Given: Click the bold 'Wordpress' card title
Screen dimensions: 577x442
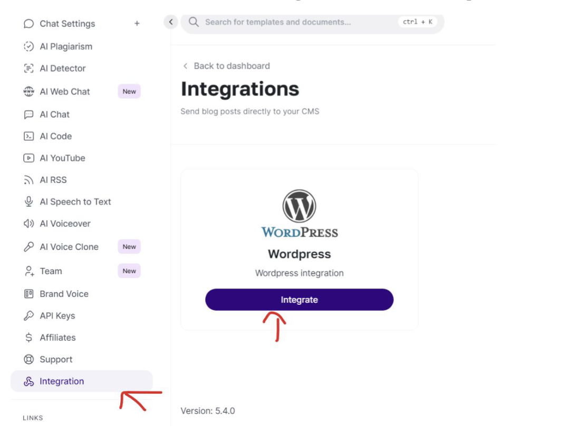Looking at the screenshot, I should coord(299,254).
